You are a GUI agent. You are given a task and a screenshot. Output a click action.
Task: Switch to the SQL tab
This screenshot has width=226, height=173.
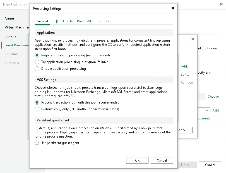(56, 21)
